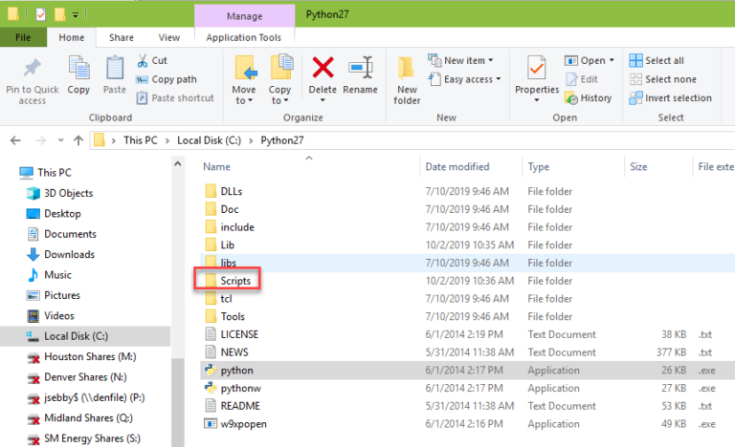
Task: Open the Scripts folder
Action: pos(228,281)
